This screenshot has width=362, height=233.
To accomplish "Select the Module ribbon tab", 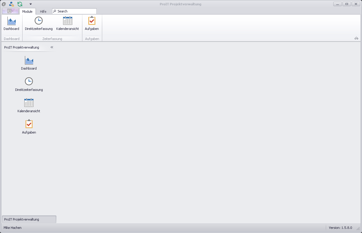I will (27, 12).
